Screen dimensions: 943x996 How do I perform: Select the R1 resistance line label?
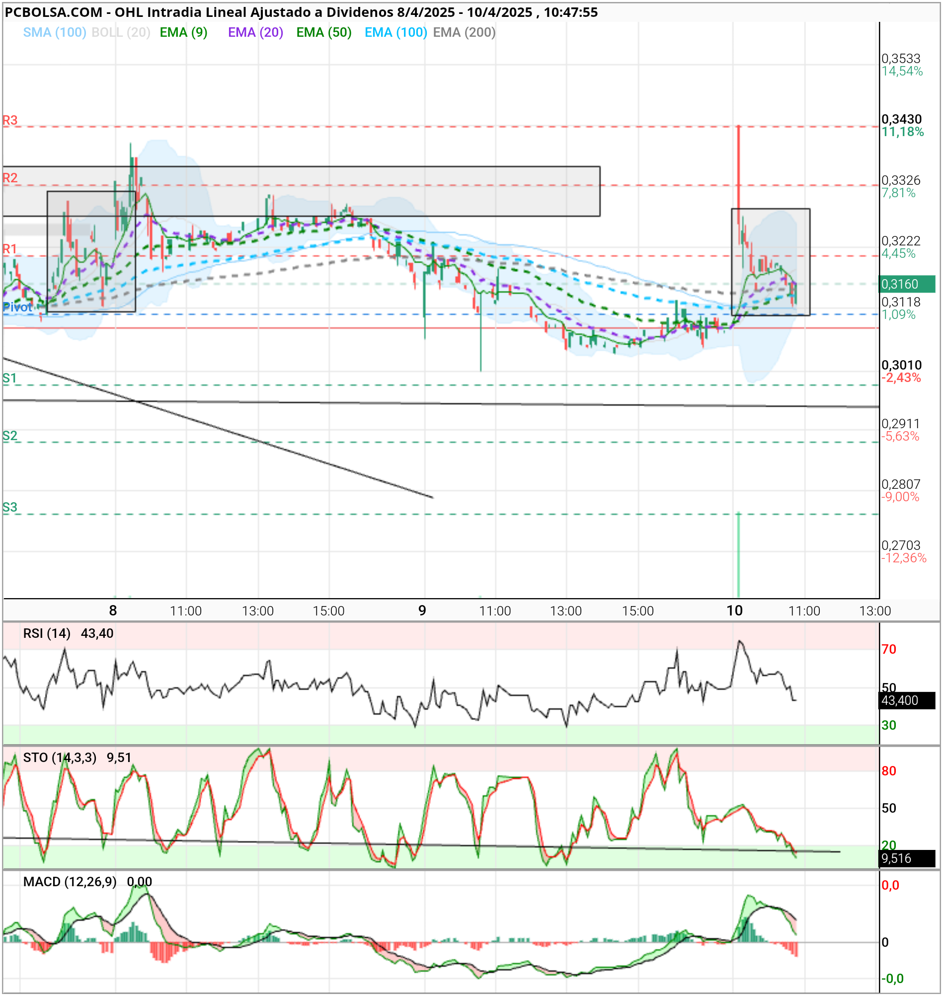click(9, 249)
